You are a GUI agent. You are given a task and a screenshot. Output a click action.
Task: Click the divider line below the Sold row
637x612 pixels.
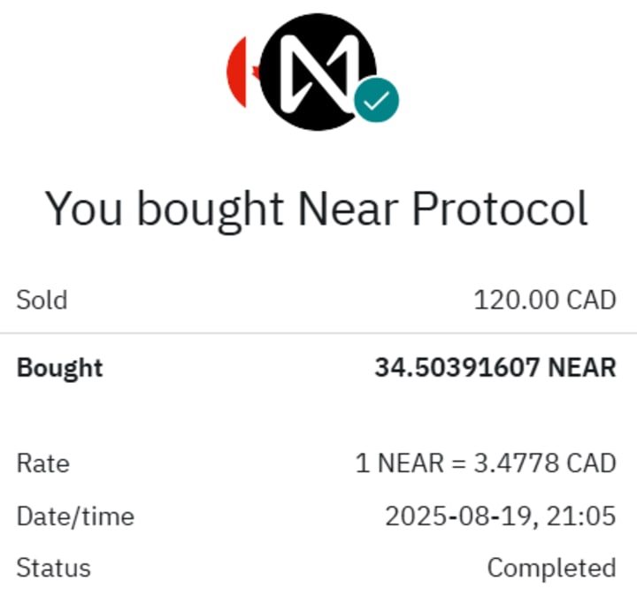tap(318, 333)
